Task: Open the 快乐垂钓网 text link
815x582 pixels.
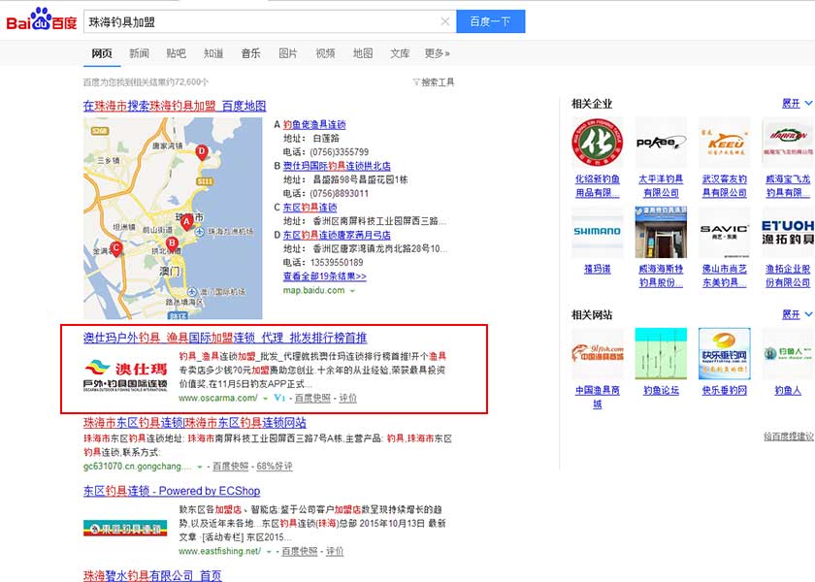Action: (x=725, y=390)
